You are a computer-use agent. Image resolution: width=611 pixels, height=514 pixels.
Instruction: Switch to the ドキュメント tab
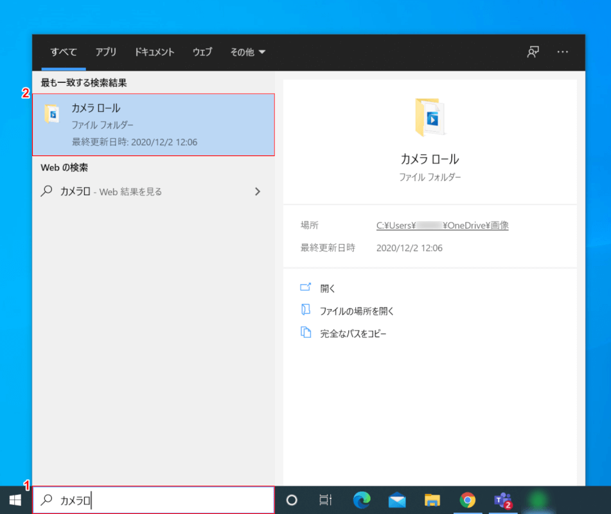point(154,52)
